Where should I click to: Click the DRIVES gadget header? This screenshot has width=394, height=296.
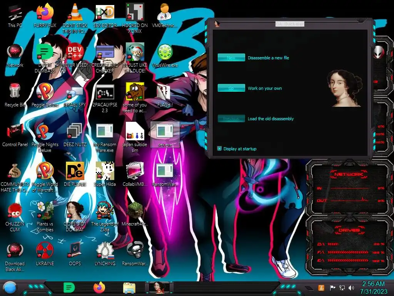pos(349,230)
